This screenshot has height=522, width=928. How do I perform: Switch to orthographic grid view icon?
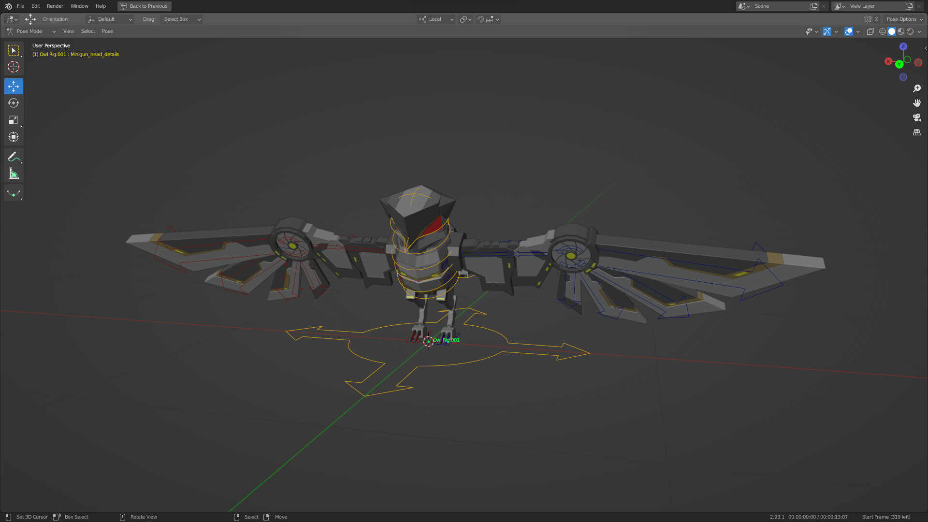pyautogui.click(x=916, y=132)
